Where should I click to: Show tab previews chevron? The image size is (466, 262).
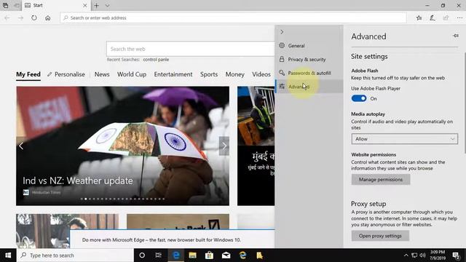click(107, 5)
